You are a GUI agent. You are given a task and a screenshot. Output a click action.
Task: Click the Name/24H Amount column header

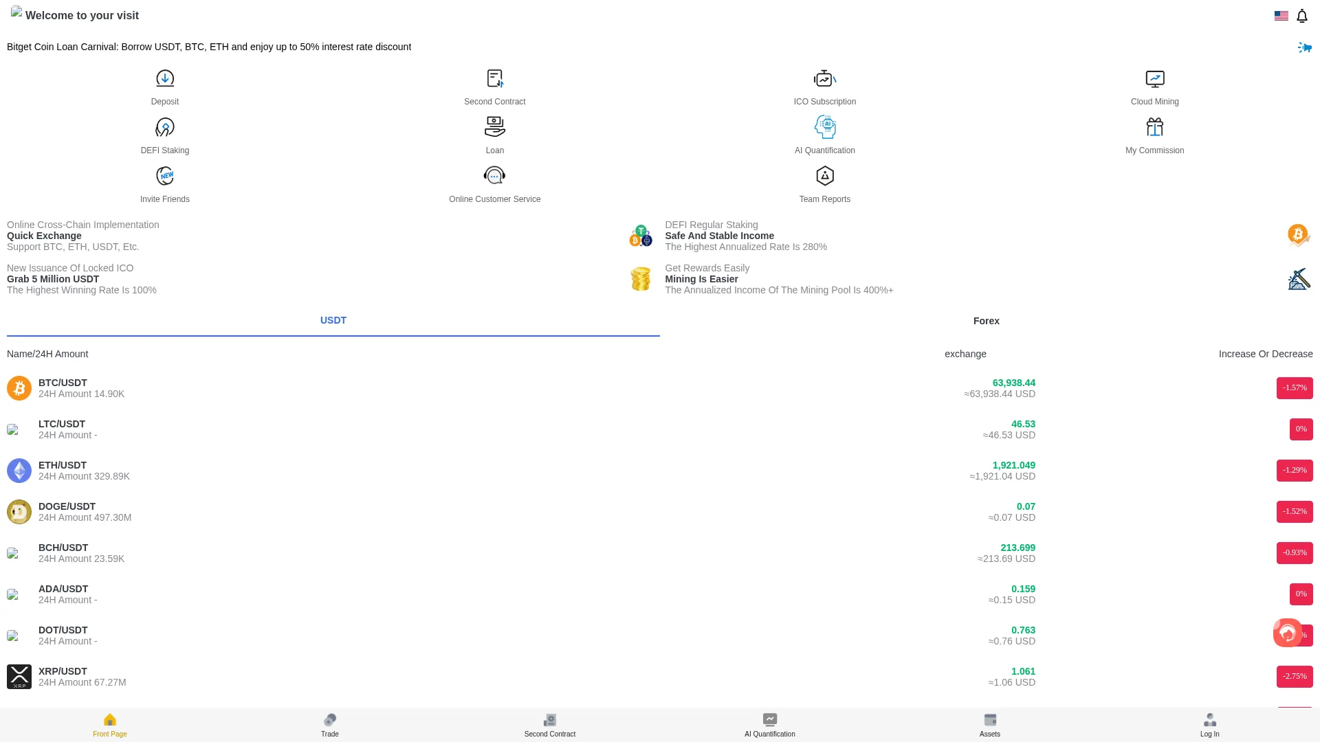47,354
